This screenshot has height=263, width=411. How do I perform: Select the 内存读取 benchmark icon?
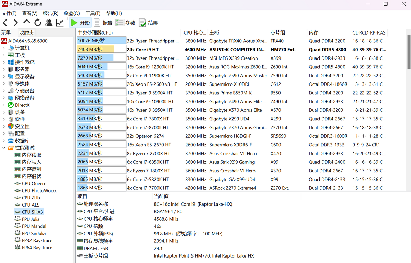[x=17, y=155]
